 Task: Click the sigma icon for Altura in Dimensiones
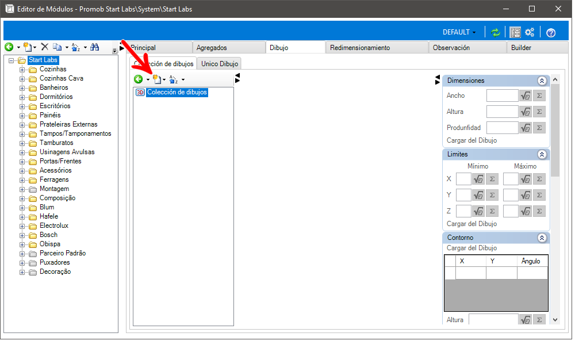[539, 112]
